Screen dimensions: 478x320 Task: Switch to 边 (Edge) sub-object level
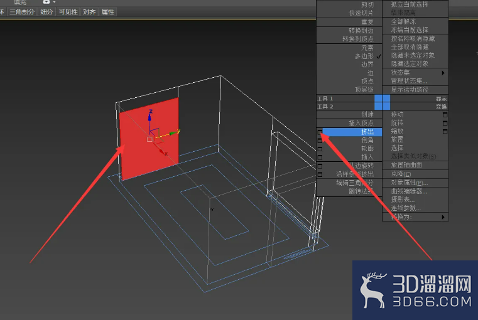371,73
